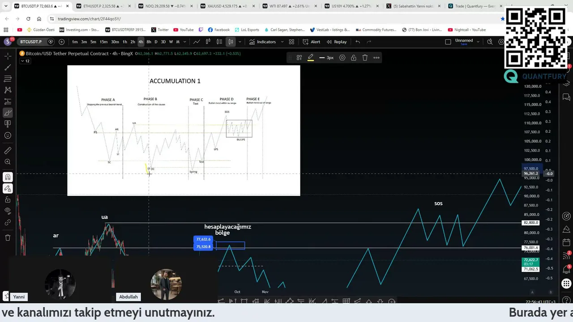Toggle magnet mode for drawings
The width and height of the screenshot is (573, 322).
(x=8, y=177)
